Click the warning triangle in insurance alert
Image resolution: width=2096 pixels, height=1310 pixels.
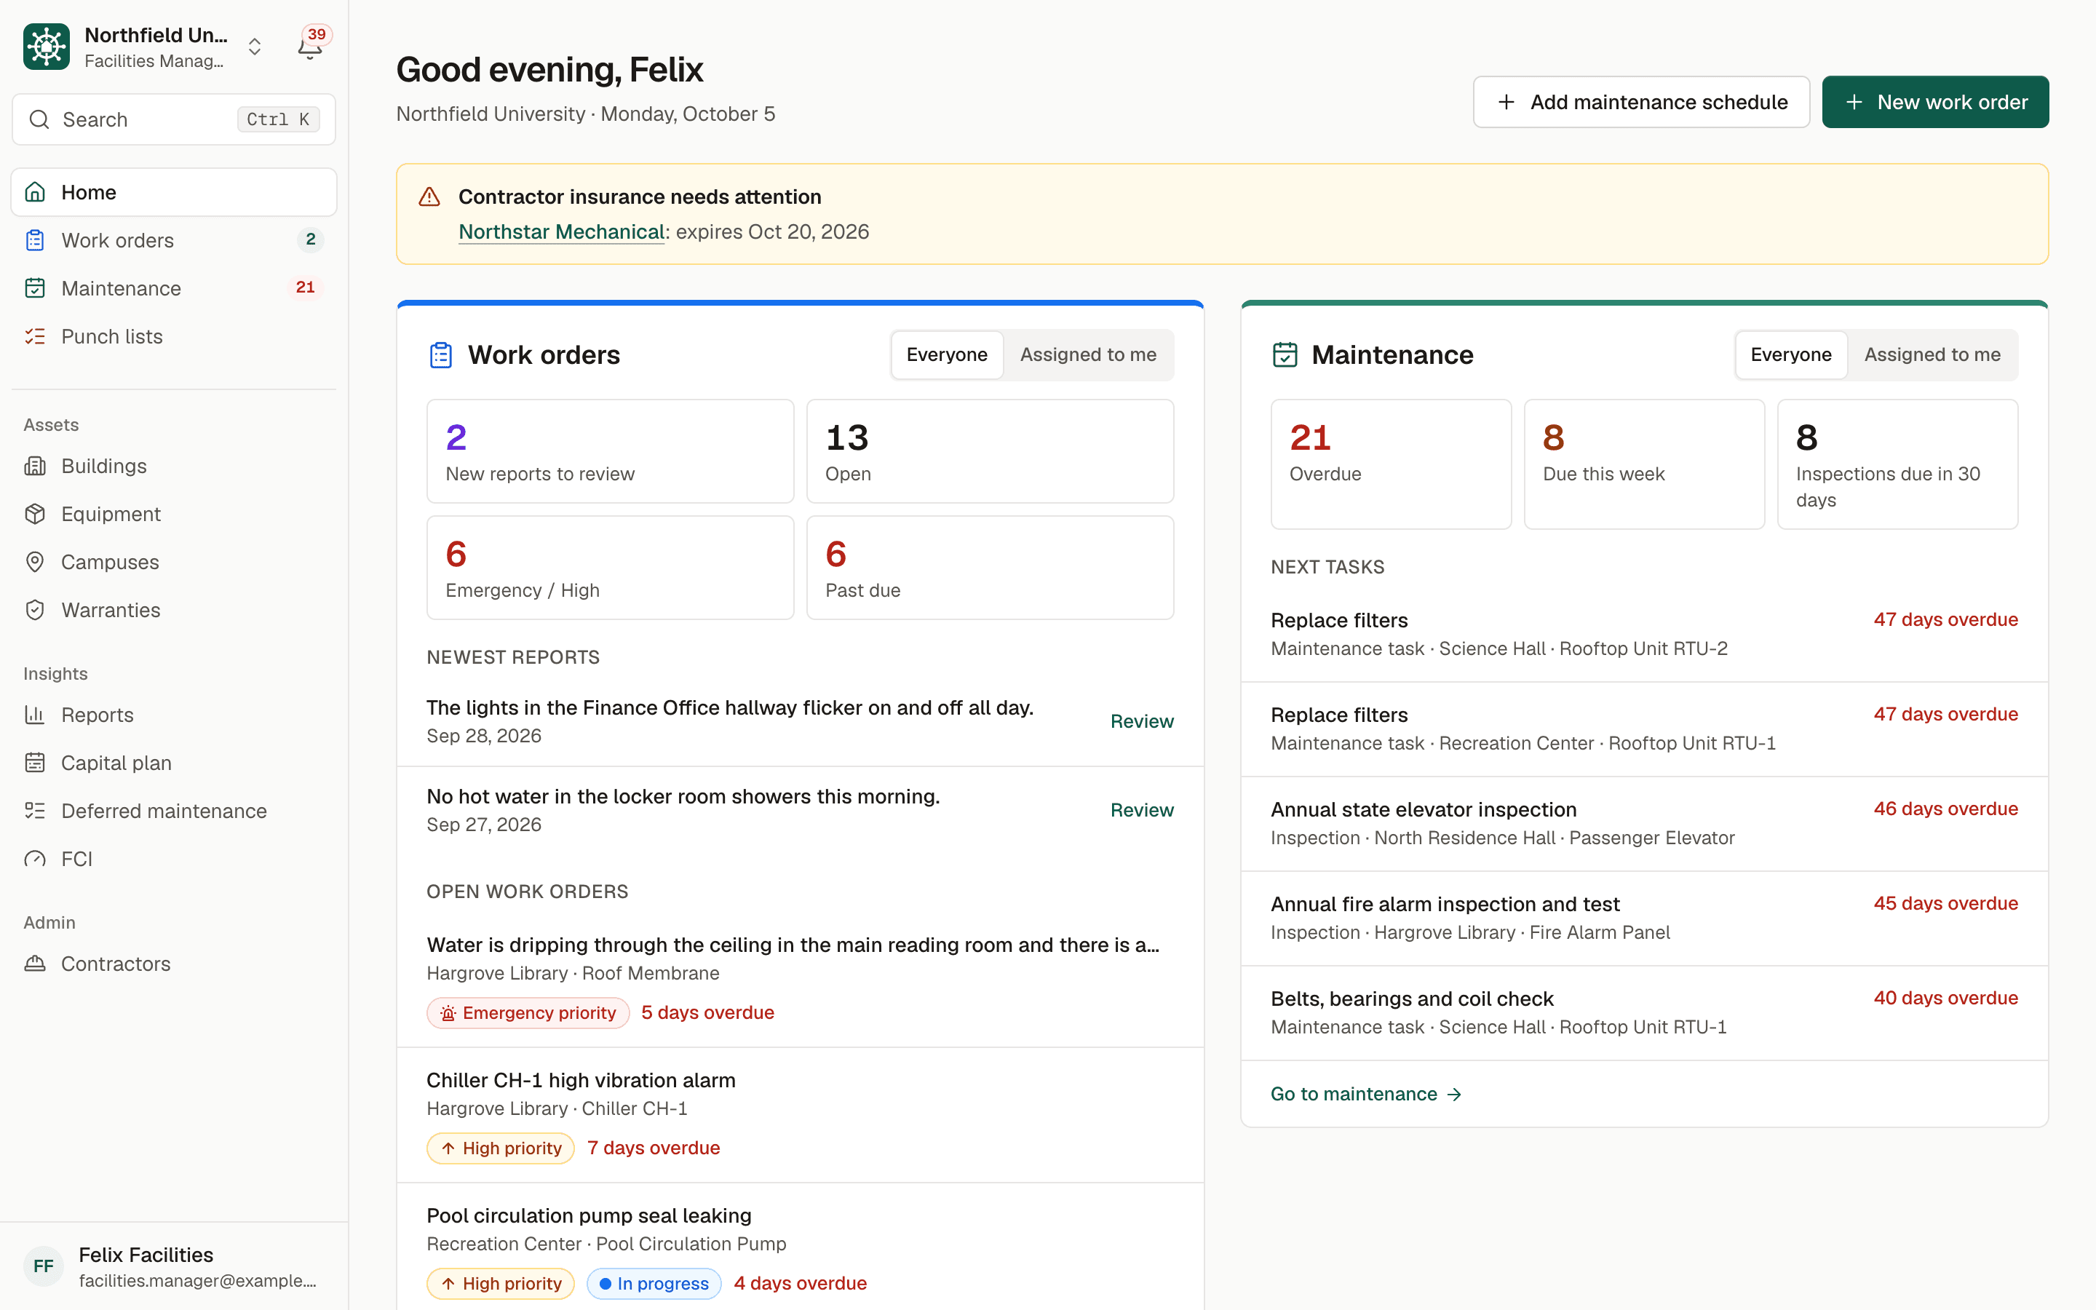tap(429, 196)
